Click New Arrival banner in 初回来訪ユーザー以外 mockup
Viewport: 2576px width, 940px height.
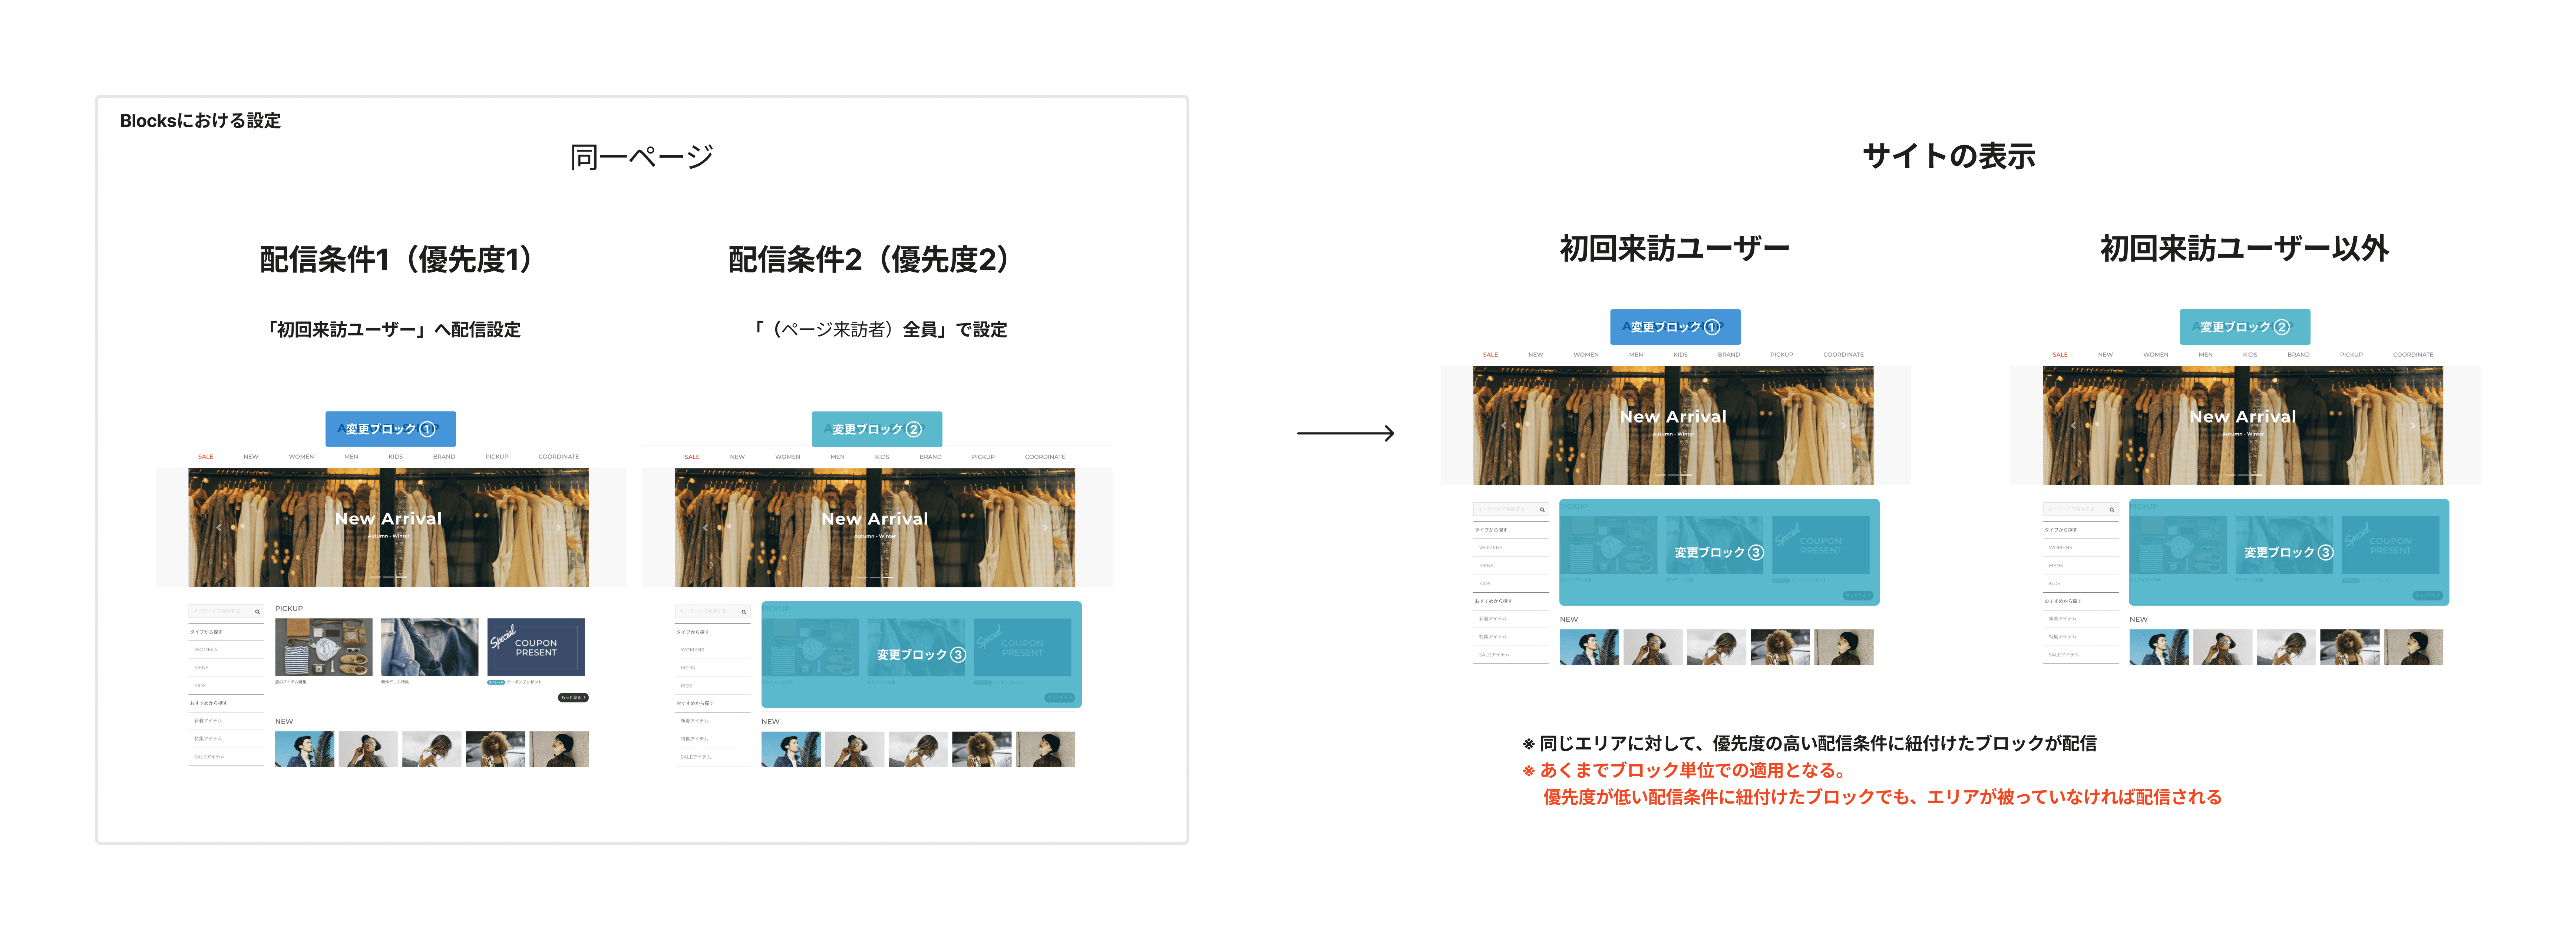2243,425
